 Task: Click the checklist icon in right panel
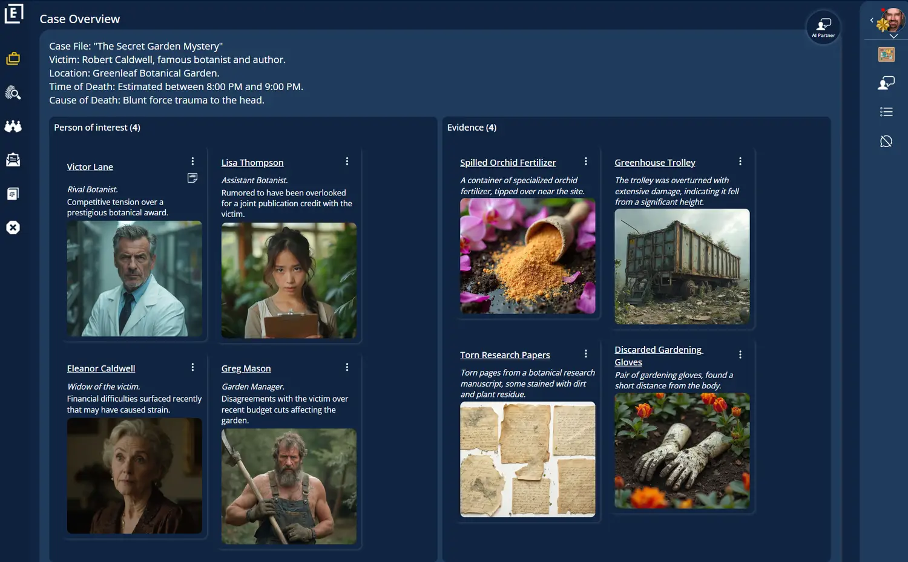(x=886, y=112)
